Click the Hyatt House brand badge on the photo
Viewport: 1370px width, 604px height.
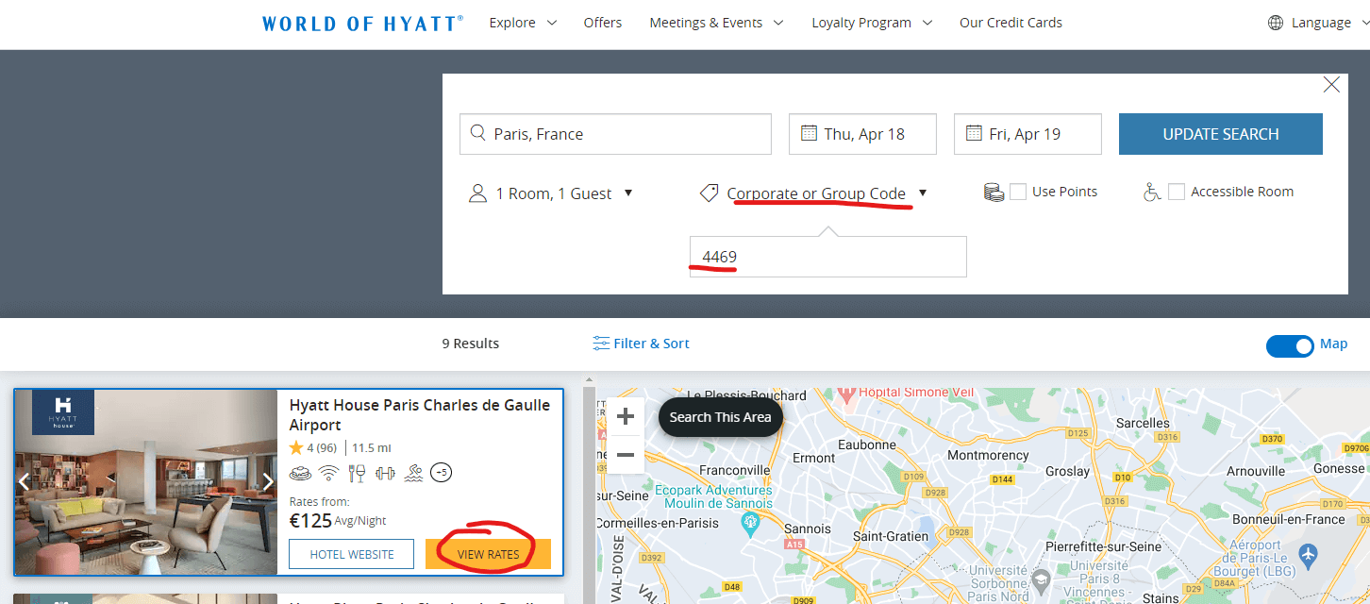click(x=63, y=412)
